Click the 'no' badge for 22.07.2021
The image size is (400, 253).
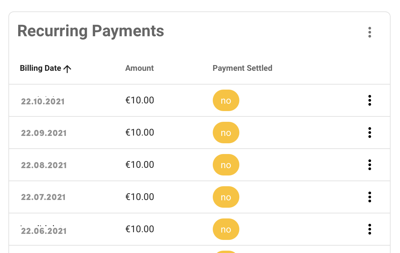[x=226, y=197]
